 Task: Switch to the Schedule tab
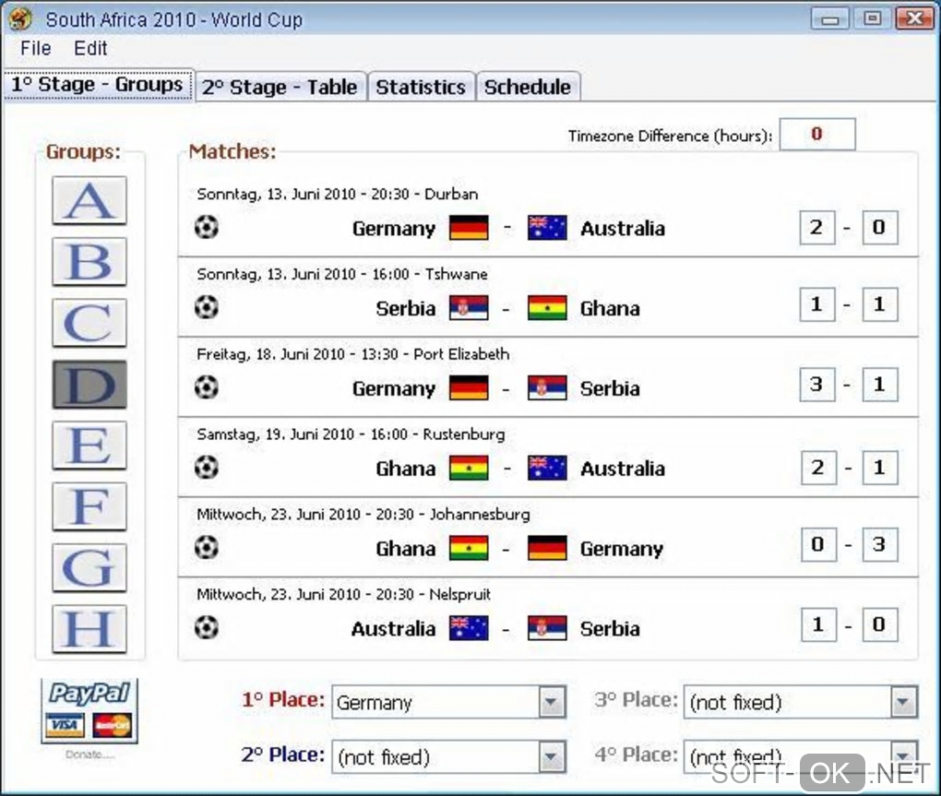(x=528, y=87)
